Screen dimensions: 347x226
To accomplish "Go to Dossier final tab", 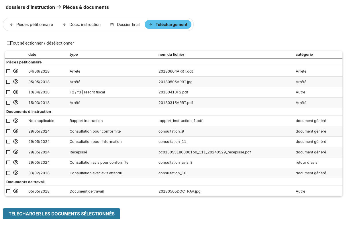I will pyautogui.click(x=125, y=25).
